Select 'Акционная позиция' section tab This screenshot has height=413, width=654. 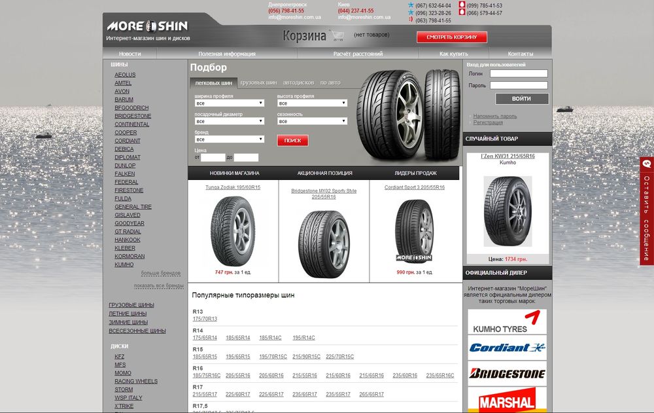point(325,173)
